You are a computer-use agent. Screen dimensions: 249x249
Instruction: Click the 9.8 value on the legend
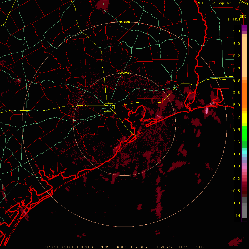[x=237, y=31]
